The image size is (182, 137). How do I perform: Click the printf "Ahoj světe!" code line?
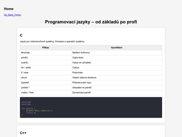click(x=39, y=111)
